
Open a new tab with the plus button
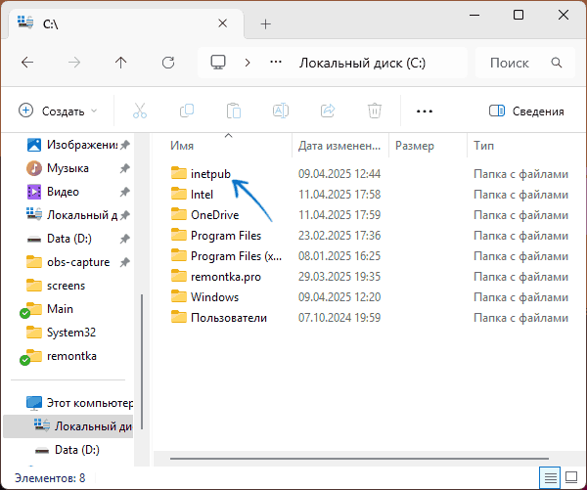(x=265, y=24)
